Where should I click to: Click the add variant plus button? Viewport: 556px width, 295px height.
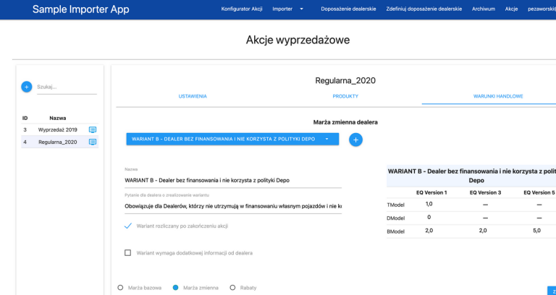pyautogui.click(x=355, y=140)
